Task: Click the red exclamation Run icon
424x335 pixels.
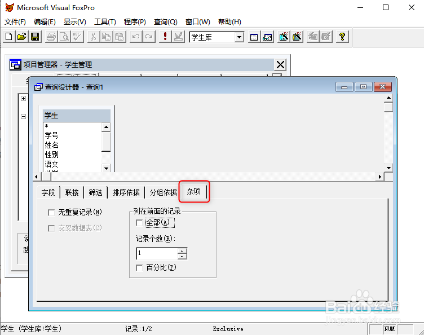Action: [165, 37]
